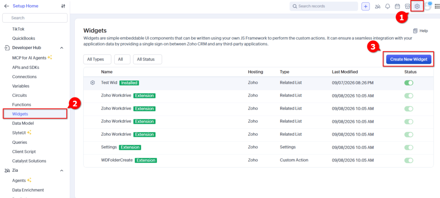Open Variables in the sidebar
The width and height of the screenshot is (440, 198).
pos(21,86)
